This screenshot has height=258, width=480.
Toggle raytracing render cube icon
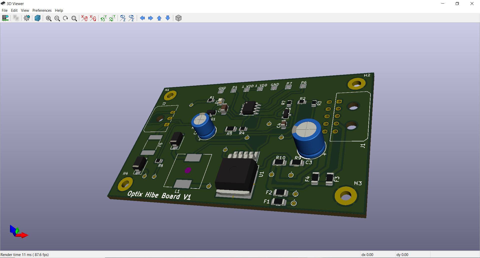(37, 18)
